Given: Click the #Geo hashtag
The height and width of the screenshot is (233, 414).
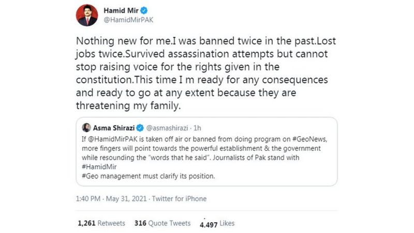Looking at the screenshot, I should (90, 176).
